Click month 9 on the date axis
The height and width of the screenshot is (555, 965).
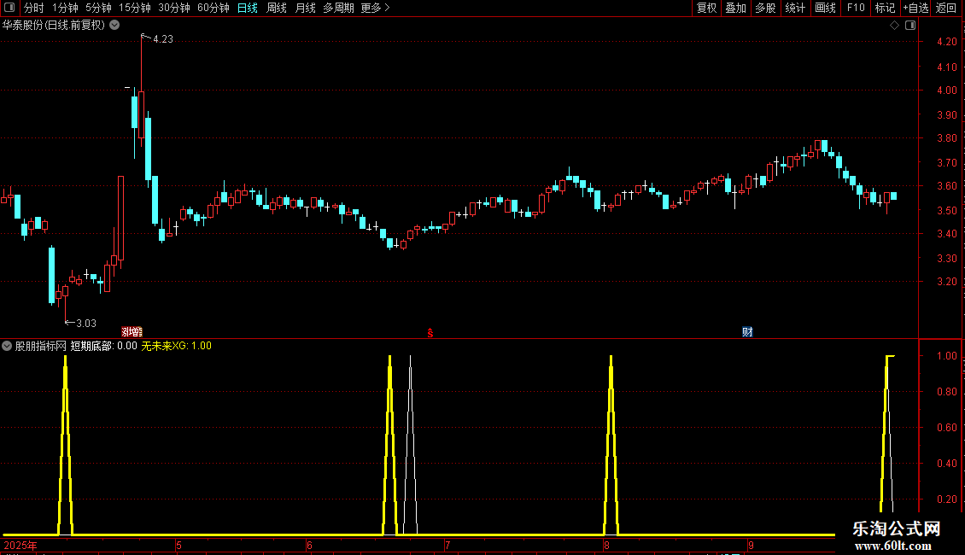(x=751, y=546)
